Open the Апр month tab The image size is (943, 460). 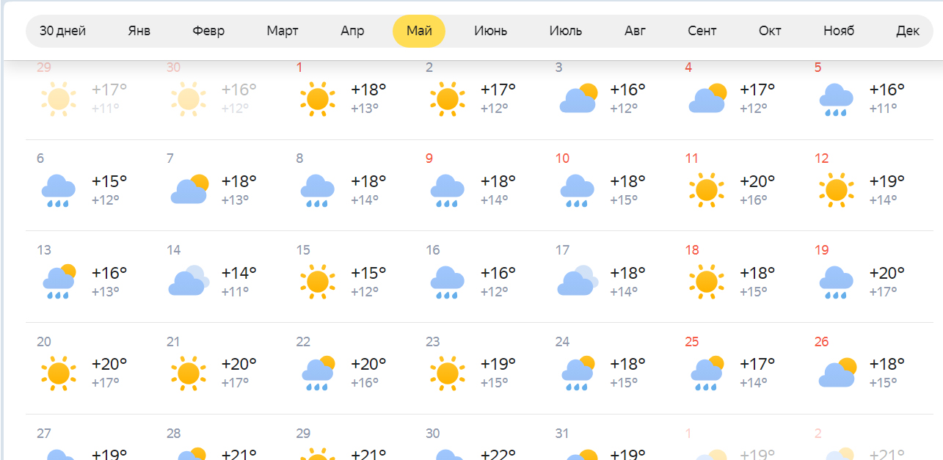coord(352,31)
